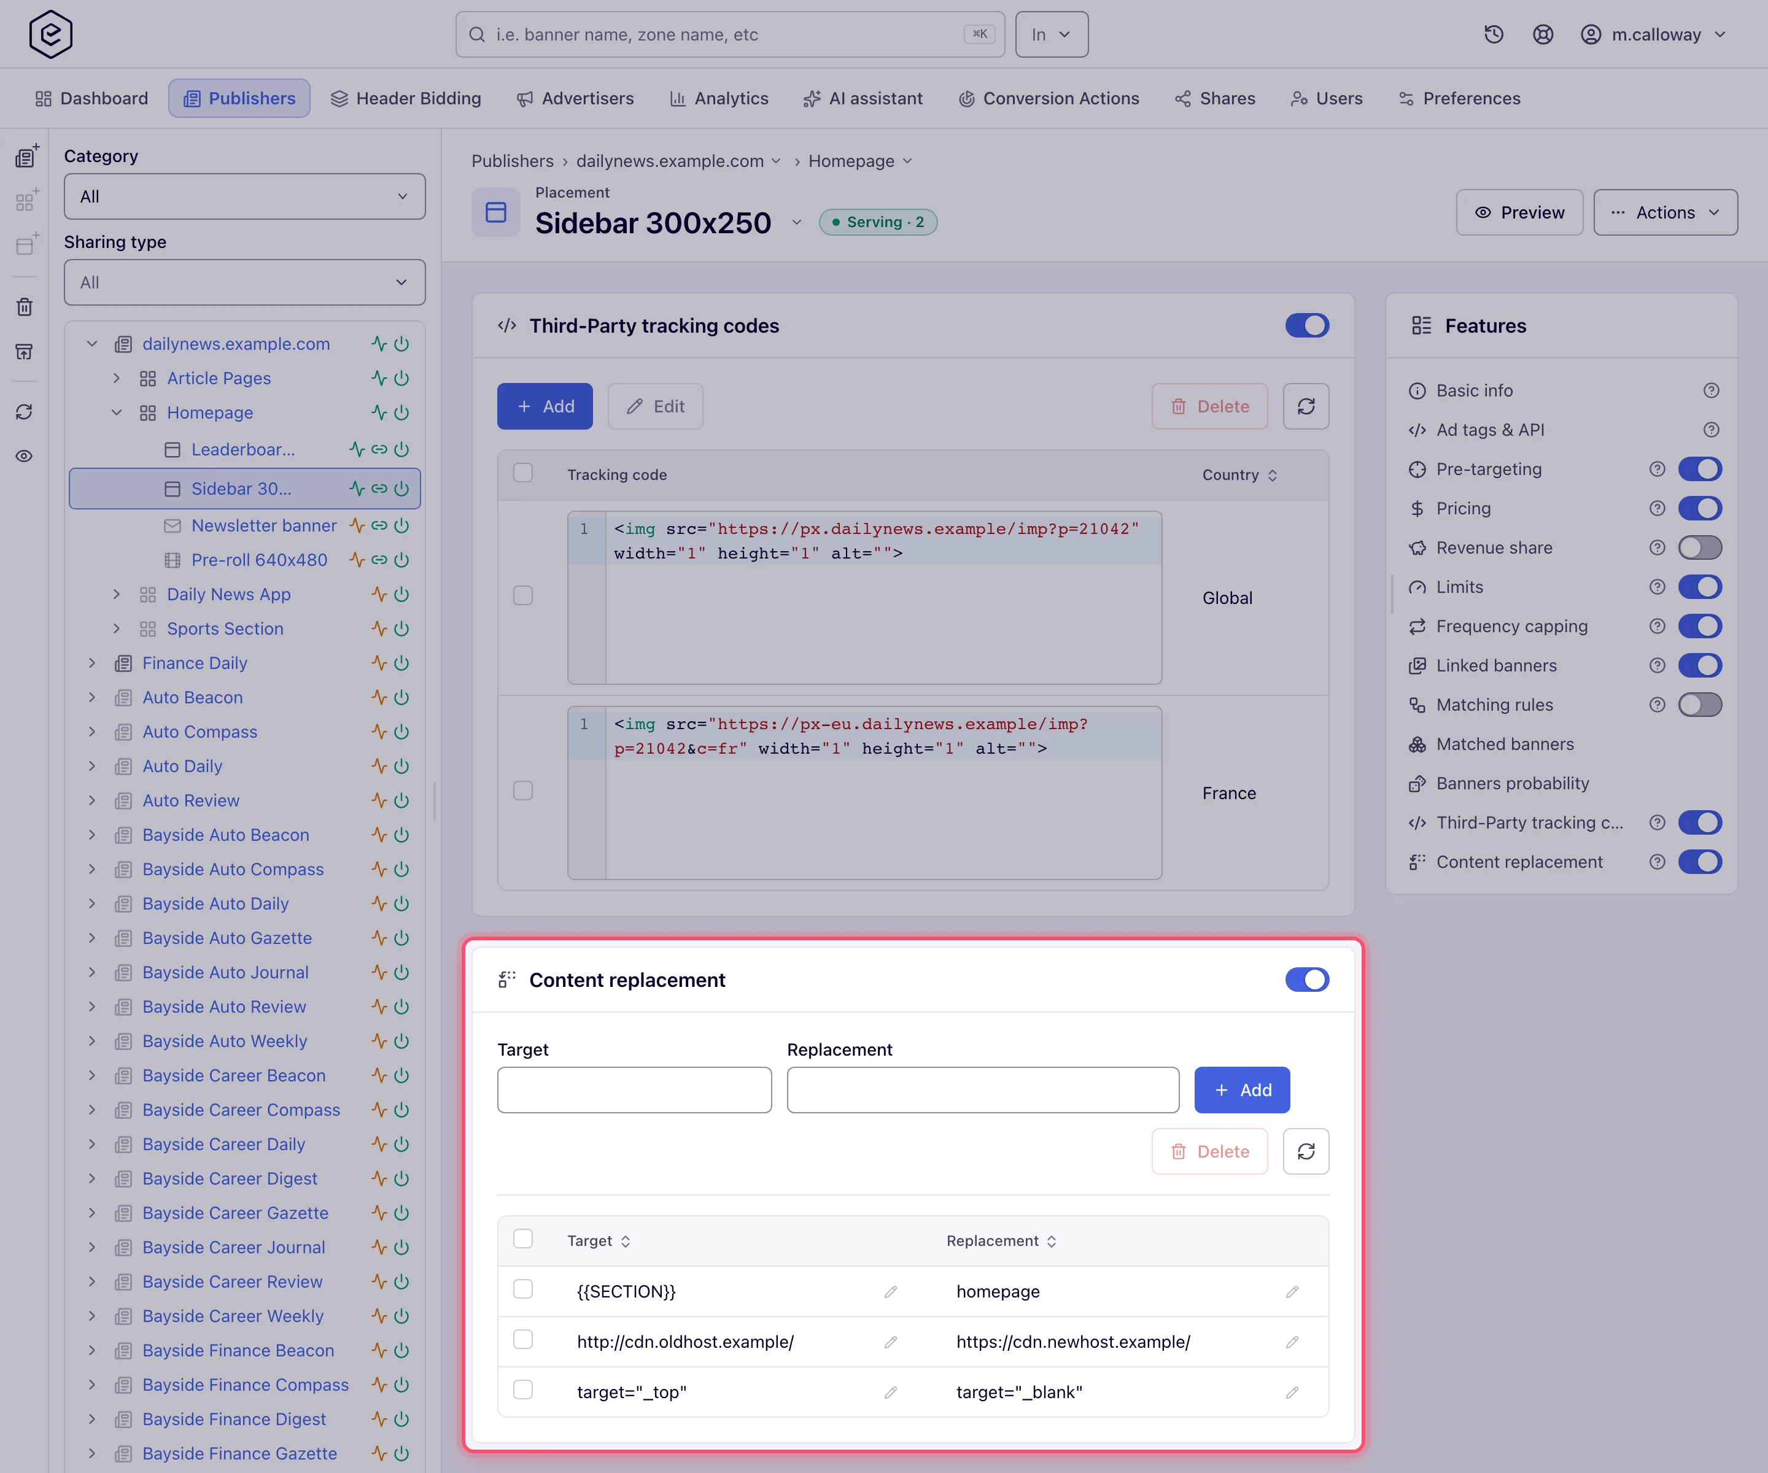
Task: Open the Preferences tab
Action: (x=1459, y=98)
